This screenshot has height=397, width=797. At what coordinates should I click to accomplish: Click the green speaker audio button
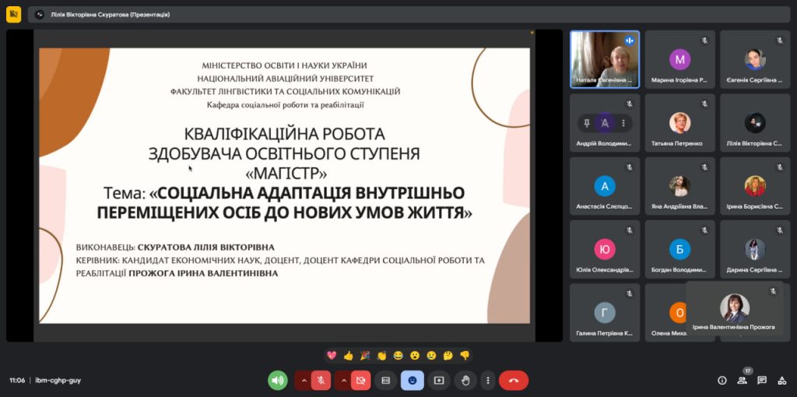pos(278,380)
